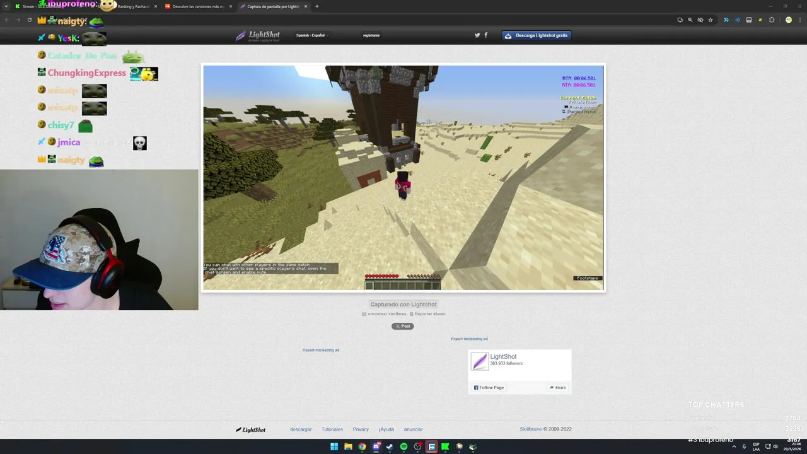
Task: Click the eye-slash tracking icon in address bar
Action: 700,20
